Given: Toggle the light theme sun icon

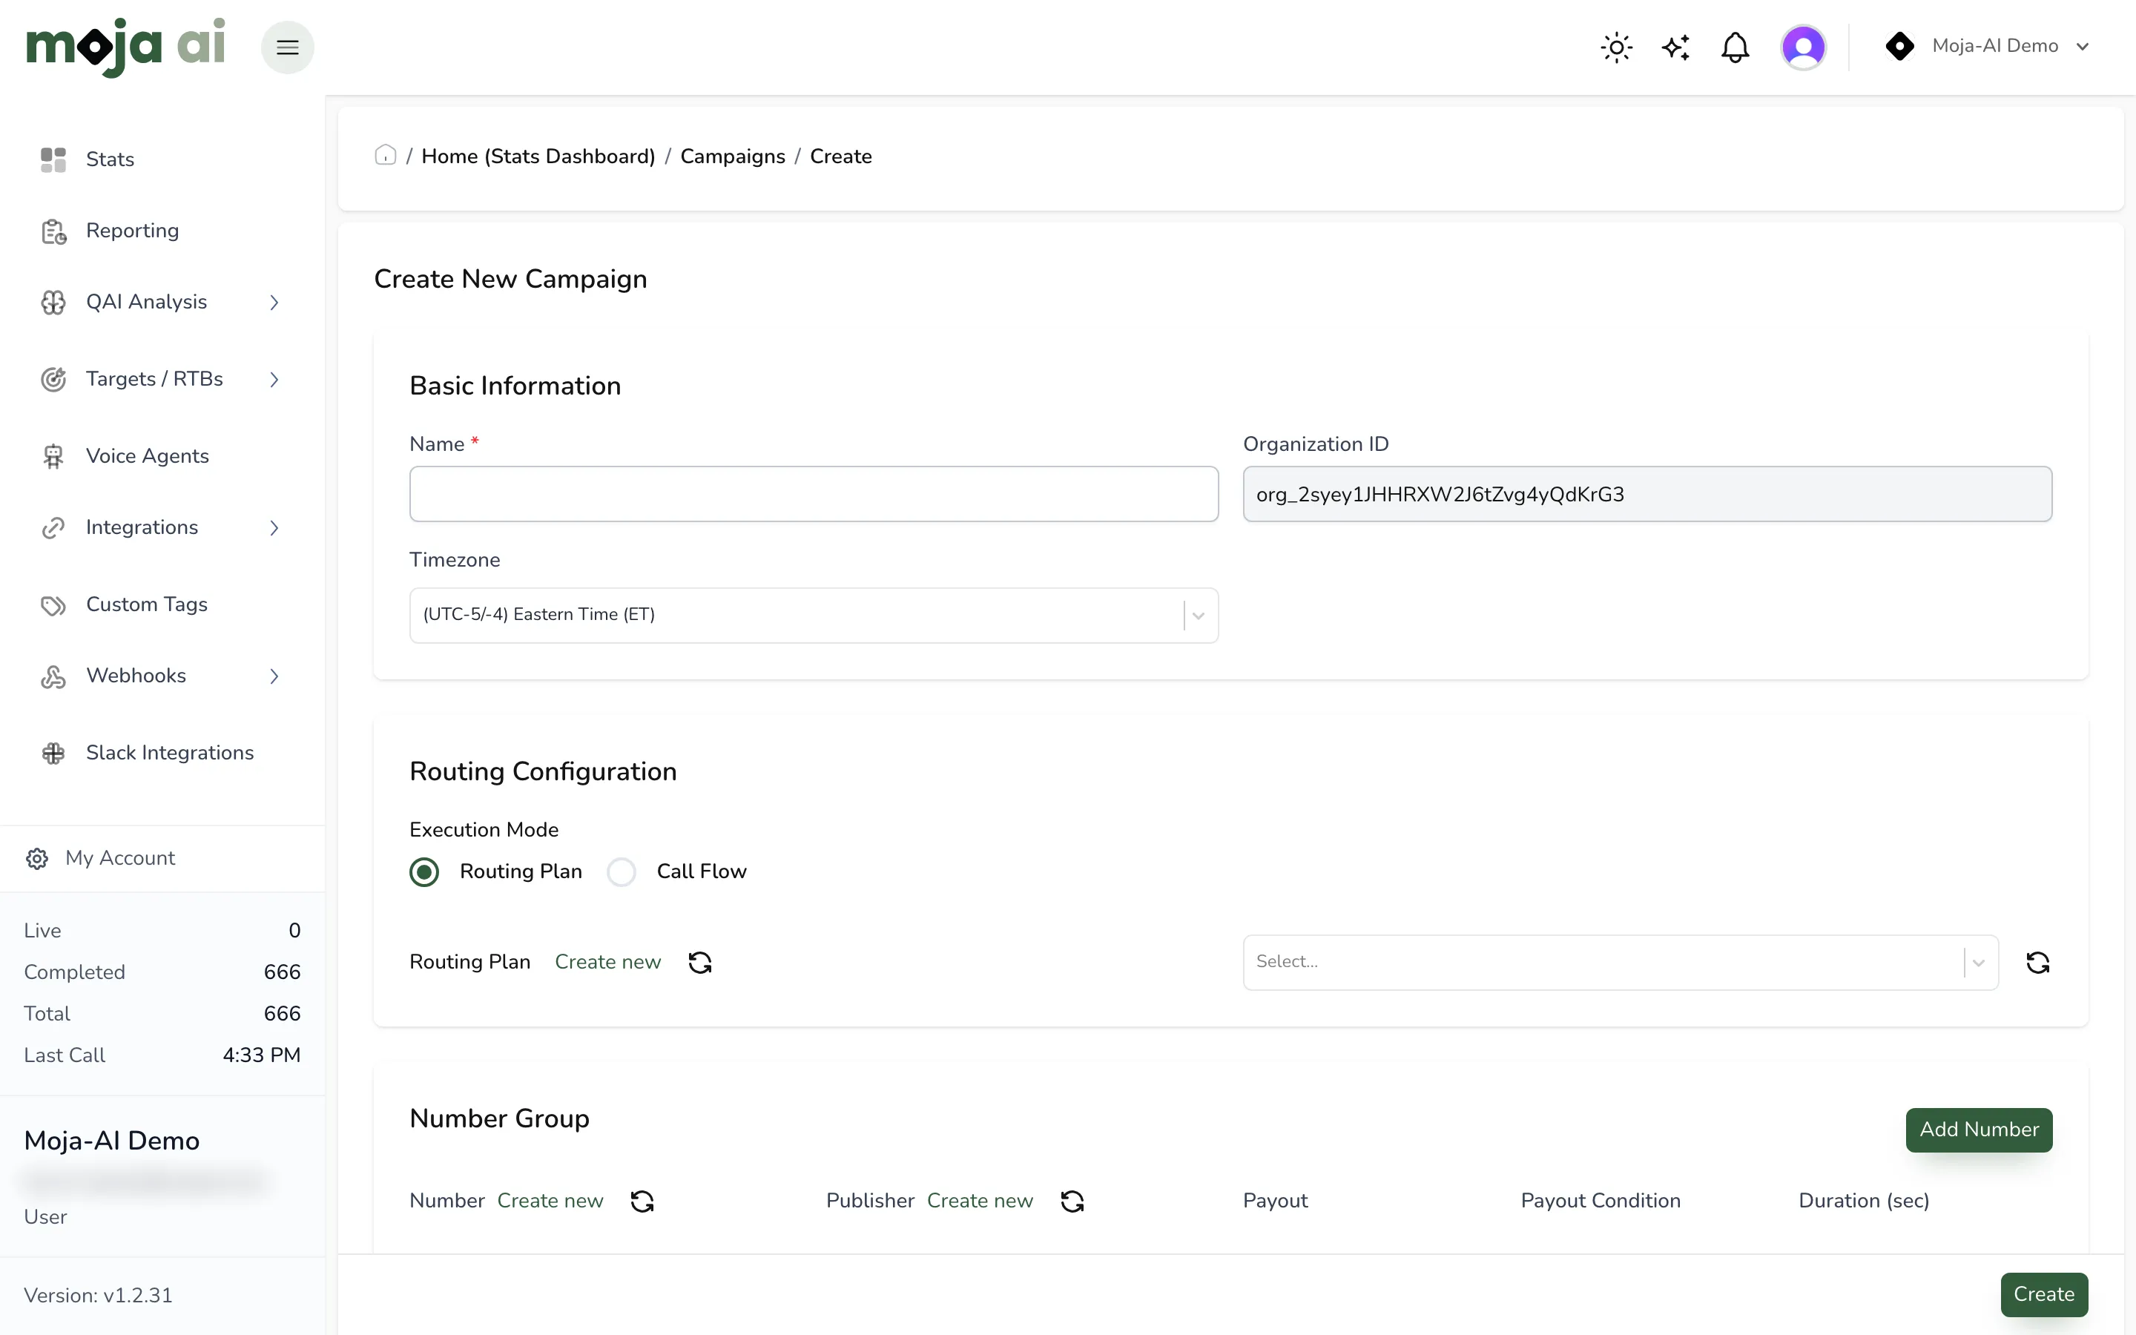Looking at the screenshot, I should (1616, 47).
